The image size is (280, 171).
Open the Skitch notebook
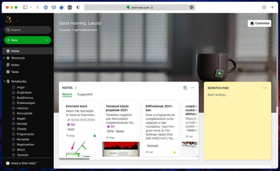click(x=21, y=150)
